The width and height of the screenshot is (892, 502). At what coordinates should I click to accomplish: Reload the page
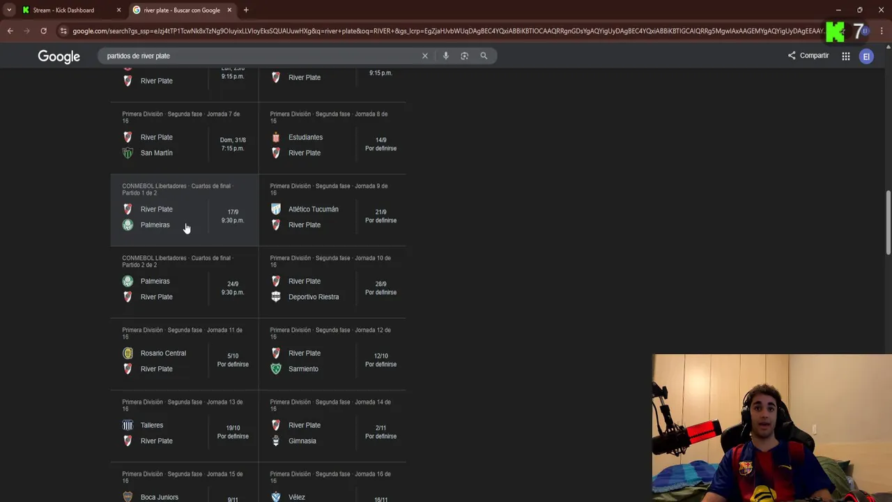43,31
